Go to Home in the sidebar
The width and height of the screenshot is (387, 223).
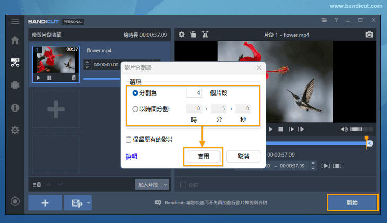click(x=15, y=40)
